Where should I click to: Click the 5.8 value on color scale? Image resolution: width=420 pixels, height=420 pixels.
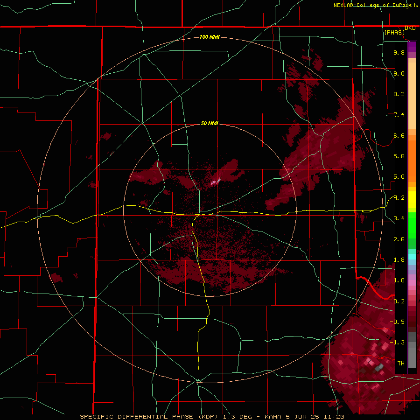tap(399, 156)
